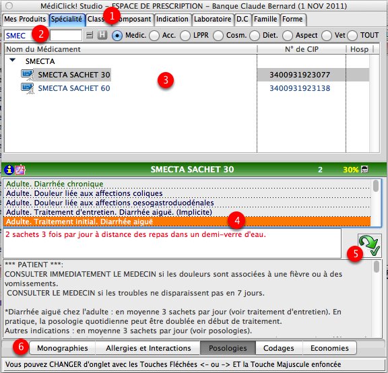Select the Medic. radio button

coord(117,36)
